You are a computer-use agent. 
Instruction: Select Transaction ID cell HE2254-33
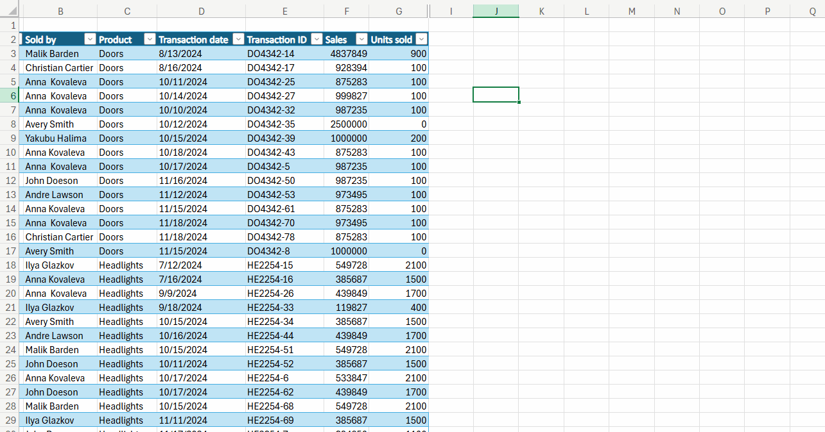270,308
